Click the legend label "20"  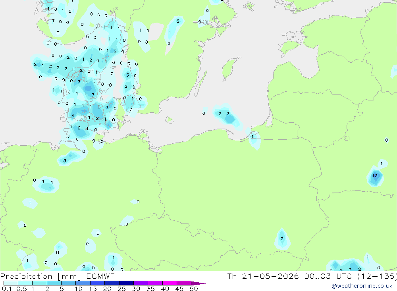[x=107, y=289]
